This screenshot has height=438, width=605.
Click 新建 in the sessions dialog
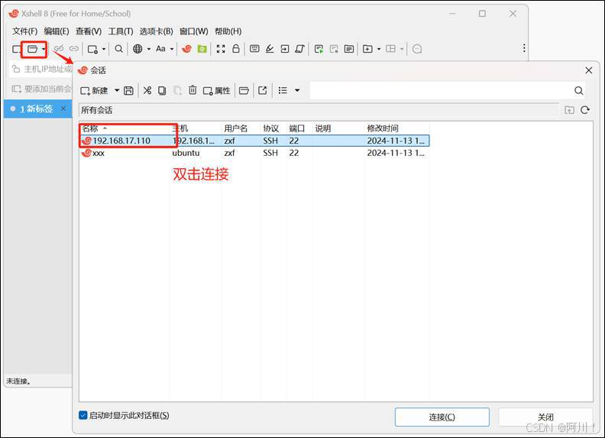click(x=94, y=91)
